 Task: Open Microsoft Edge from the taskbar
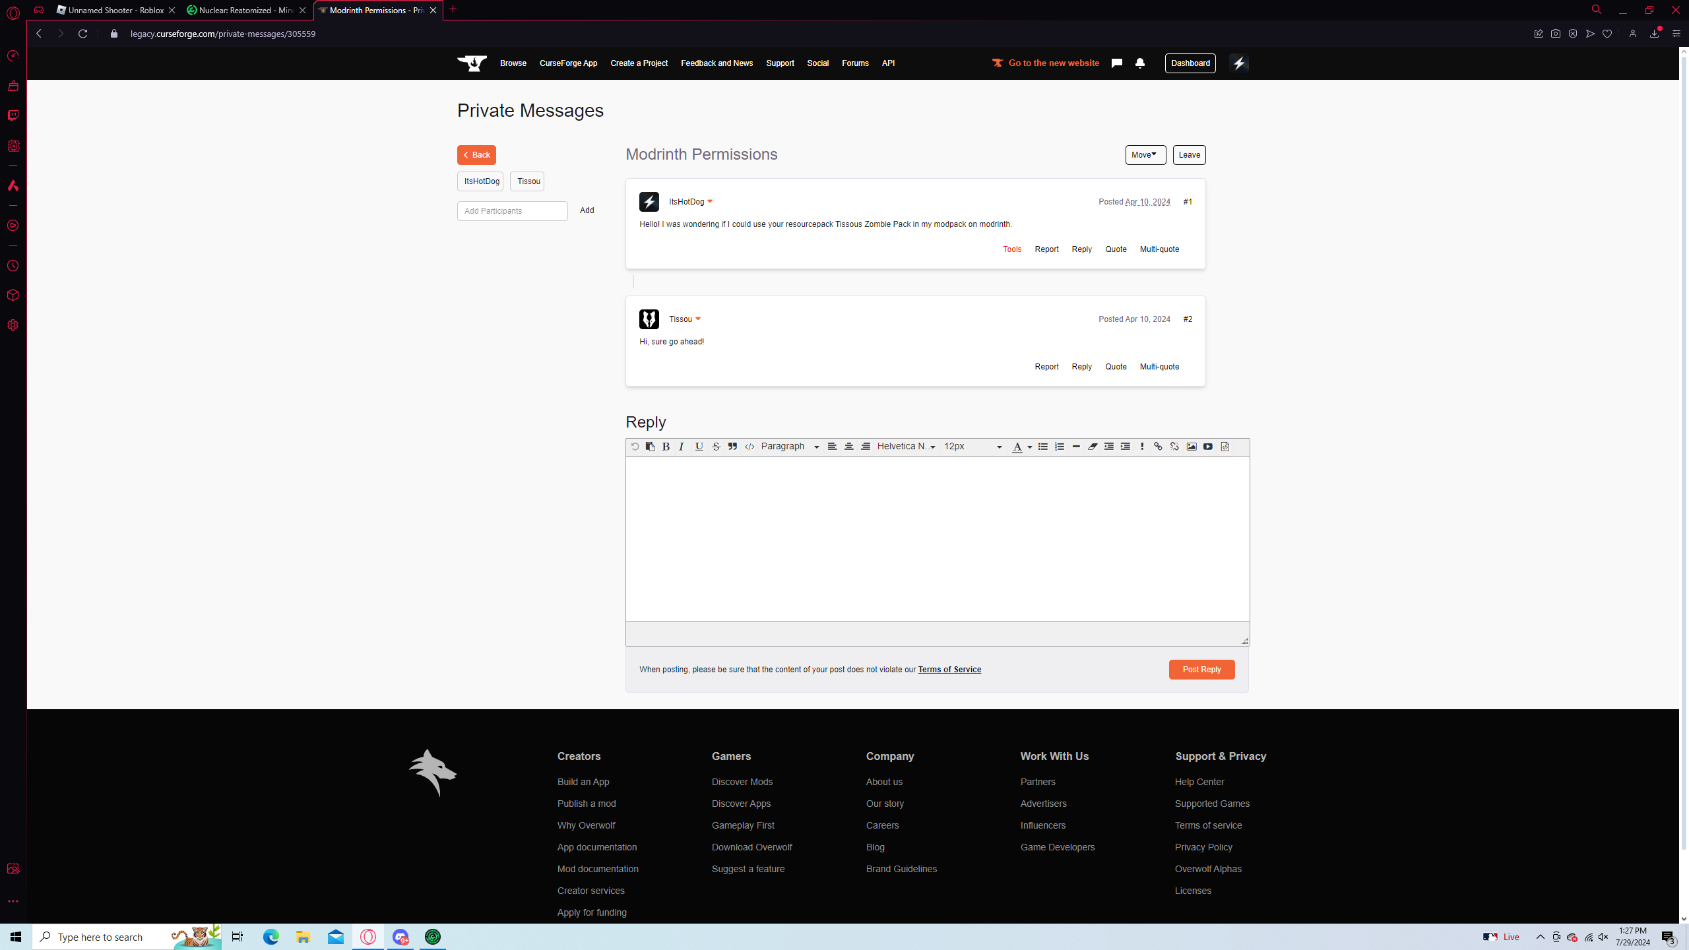(x=271, y=937)
